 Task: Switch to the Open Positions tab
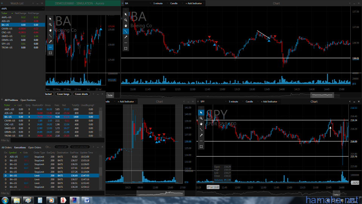(x=28, y=100)
